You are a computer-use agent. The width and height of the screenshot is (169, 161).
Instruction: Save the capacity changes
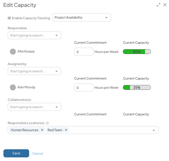pos(16,153)
